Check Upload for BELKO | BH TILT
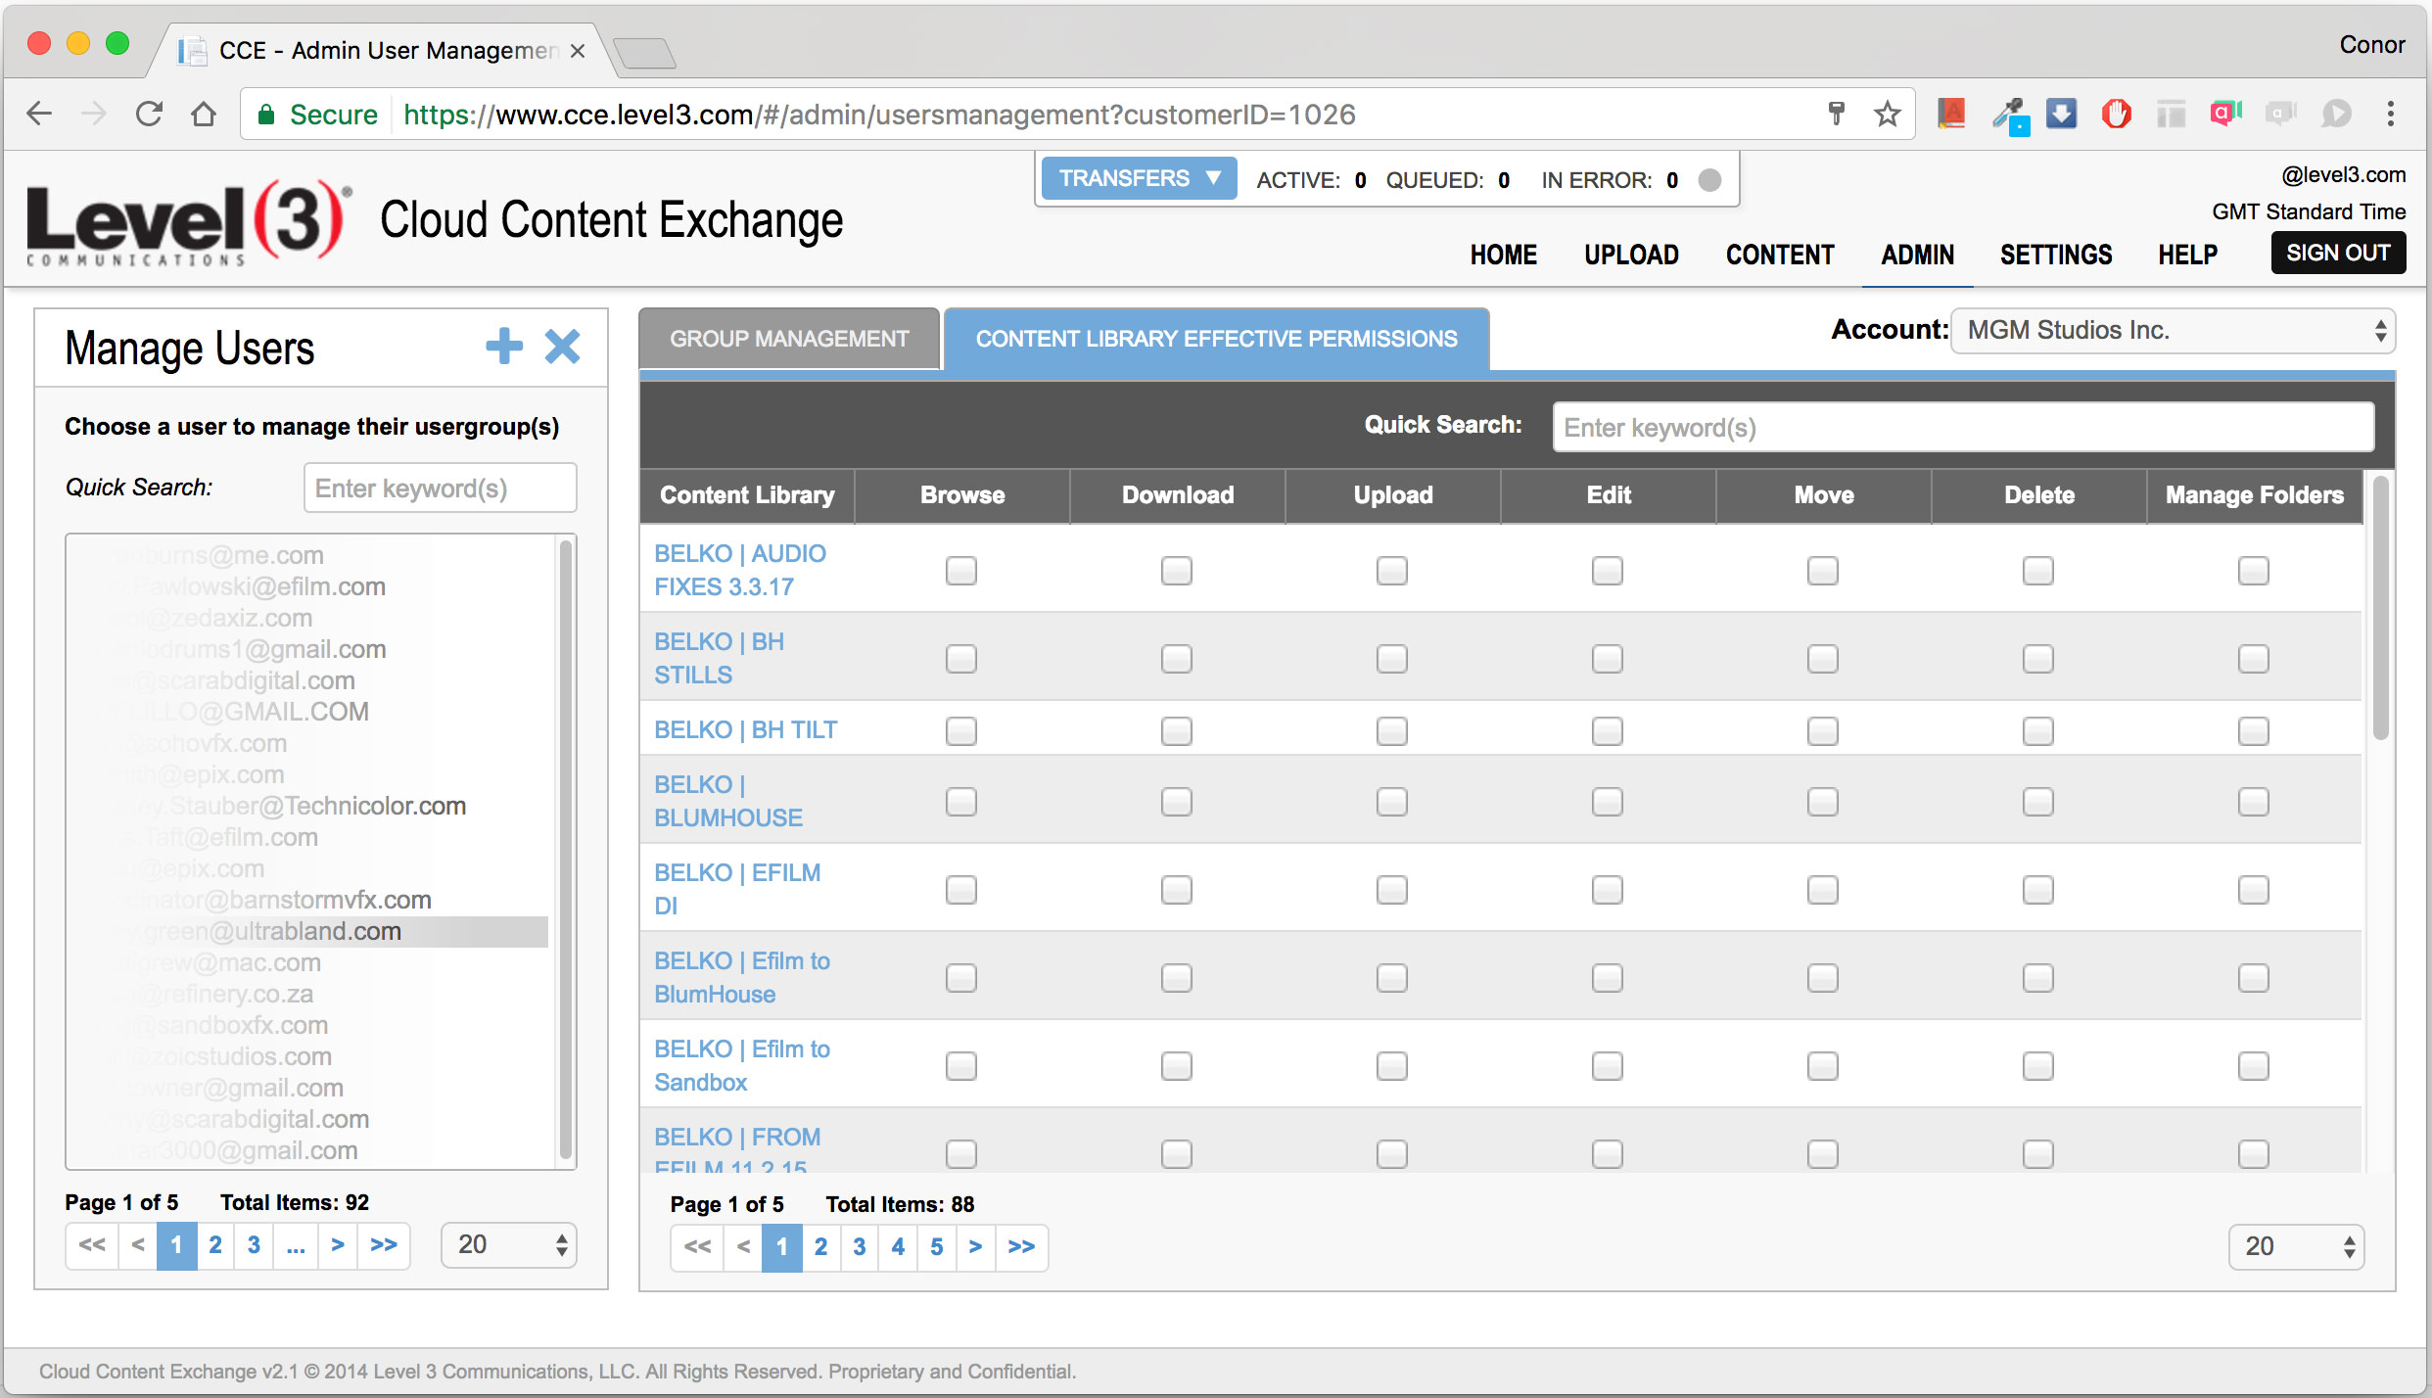 coord(1392,730)
